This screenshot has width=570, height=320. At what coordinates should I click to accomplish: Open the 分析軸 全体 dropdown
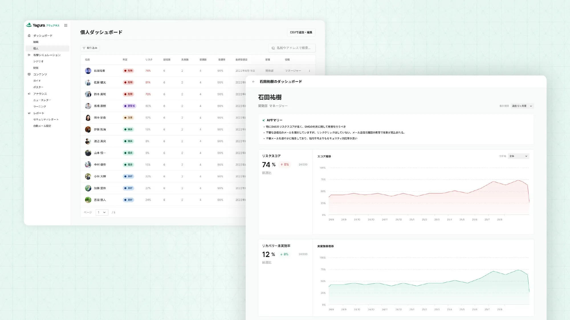click(x=518, y=156)
